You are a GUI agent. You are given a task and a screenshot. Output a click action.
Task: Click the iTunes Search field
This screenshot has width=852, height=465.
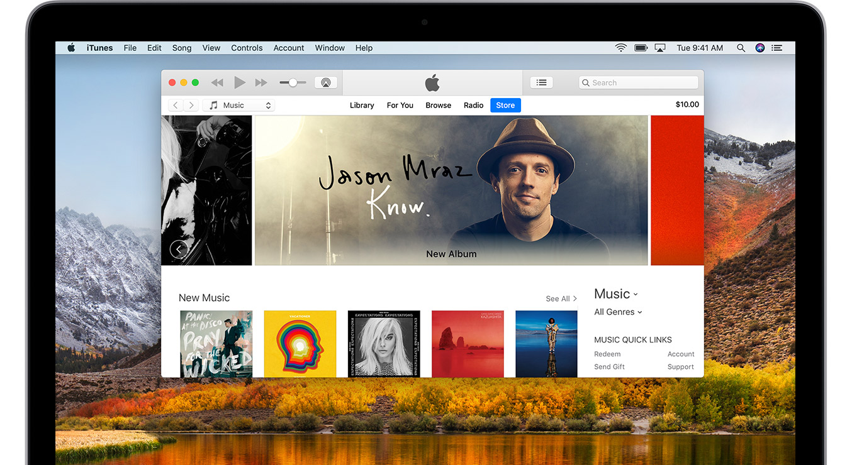[638, 82]
